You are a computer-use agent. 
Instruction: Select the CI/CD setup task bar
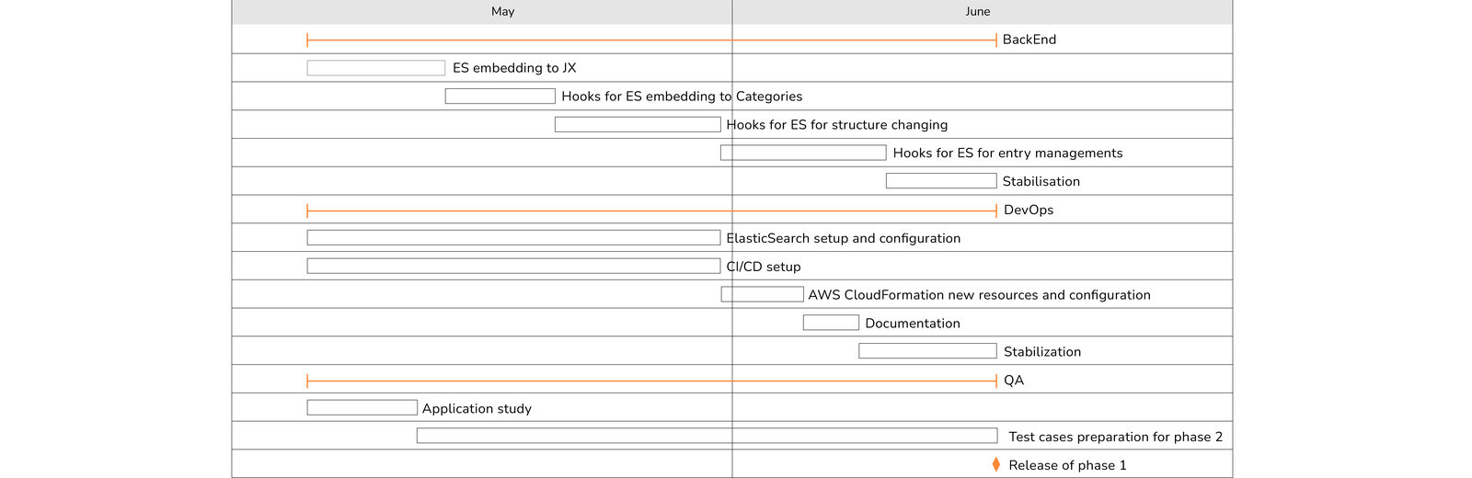(x=513, y=267)
